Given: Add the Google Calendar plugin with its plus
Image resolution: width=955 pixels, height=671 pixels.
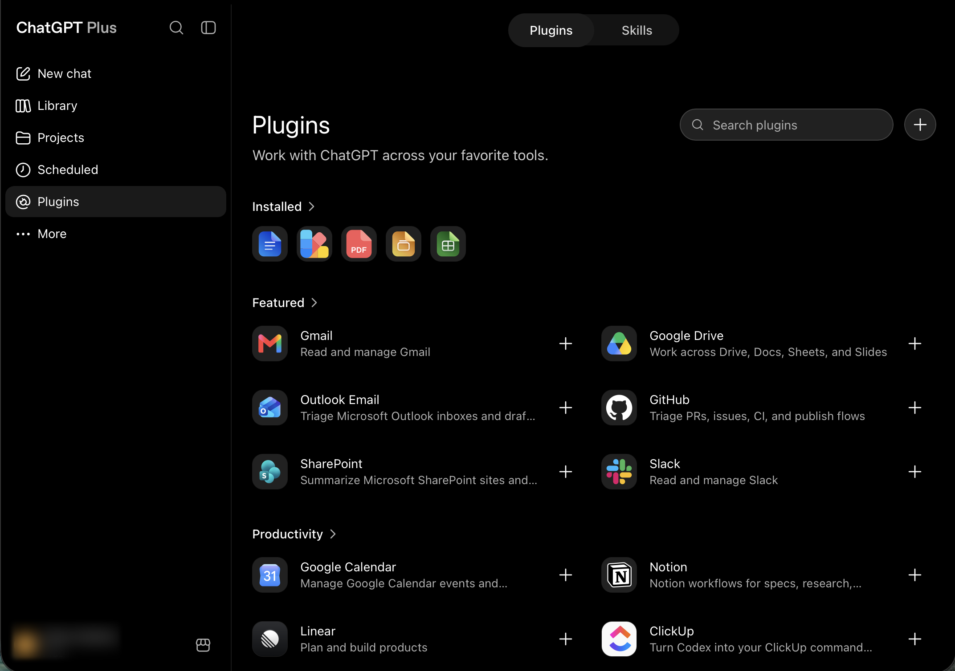Looking at the screenshot, I should click(566, 575).
